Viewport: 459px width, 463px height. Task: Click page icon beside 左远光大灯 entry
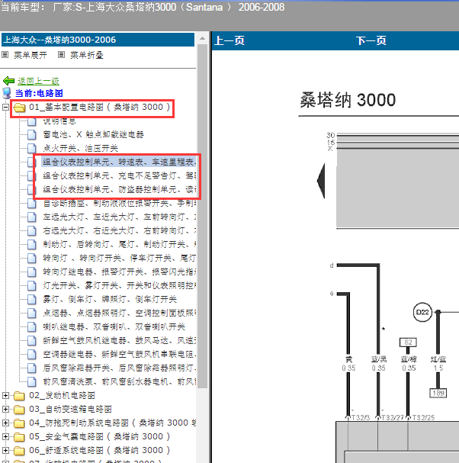32,217
